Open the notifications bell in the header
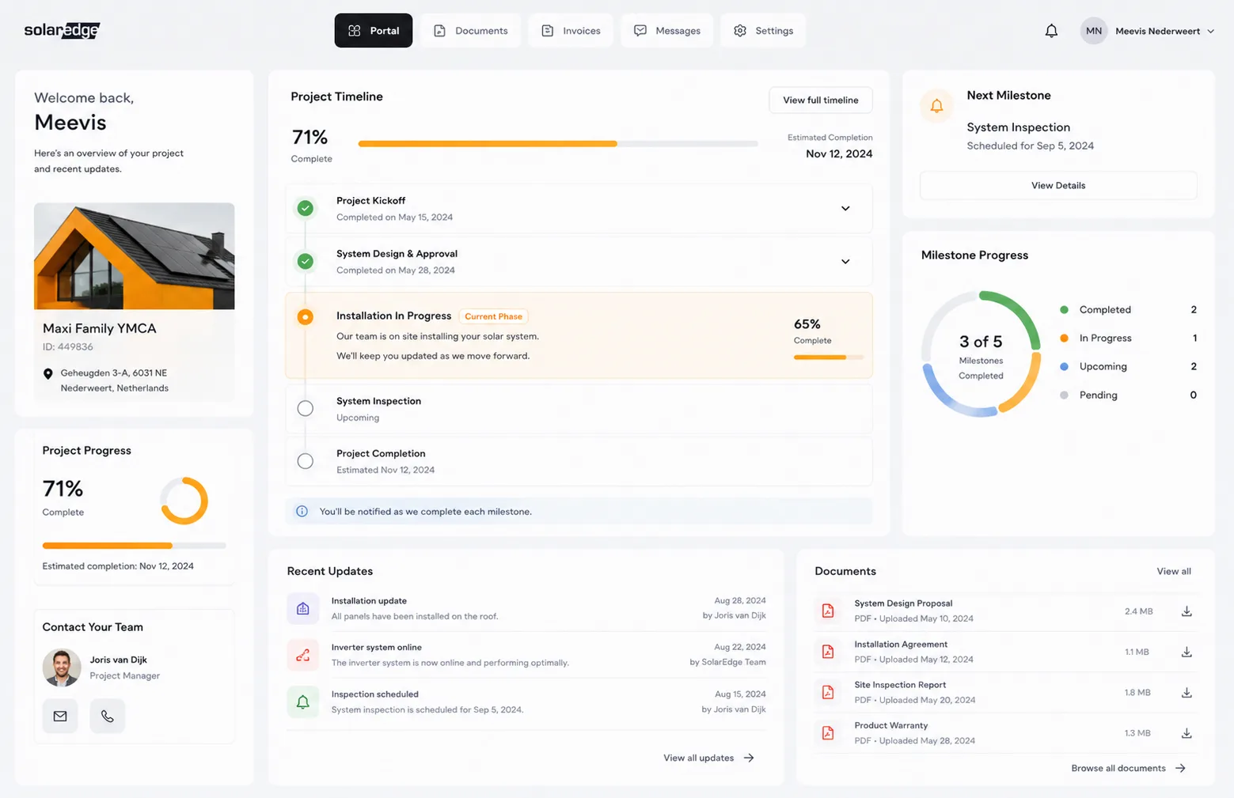1234x798 pixels. [x=1051, y=31]
